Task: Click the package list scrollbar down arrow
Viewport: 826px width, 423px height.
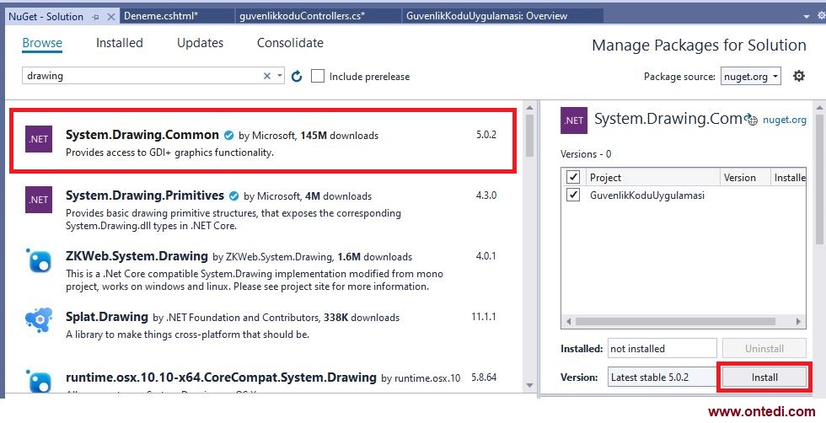Action: (529, 386)
